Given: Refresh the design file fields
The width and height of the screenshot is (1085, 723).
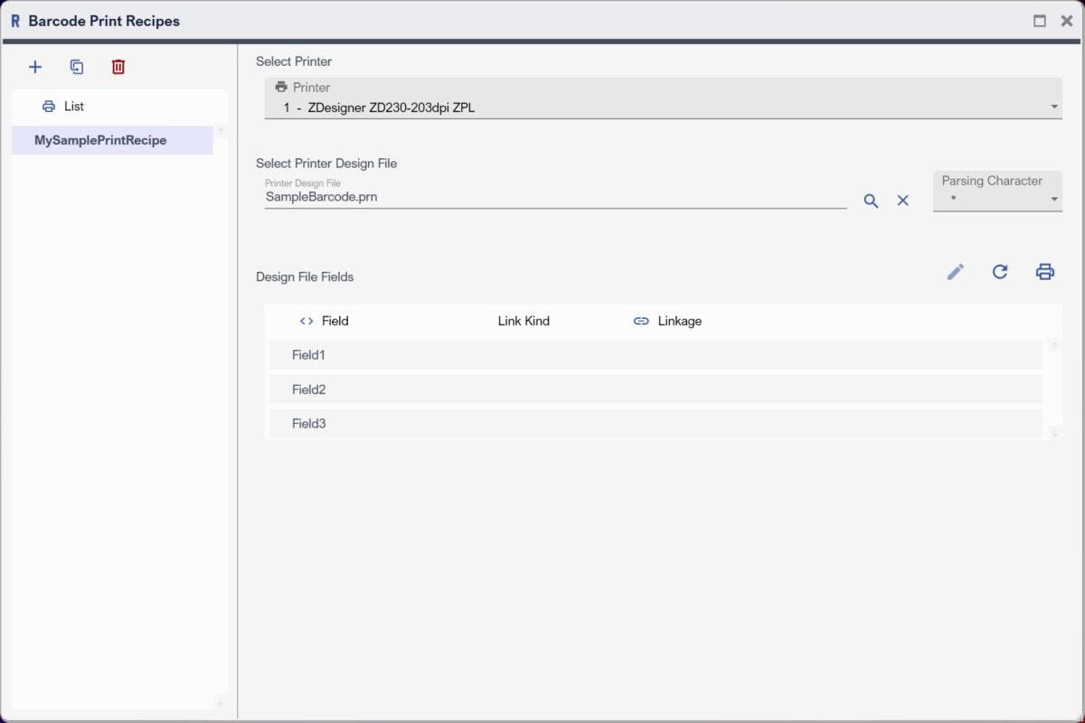Looking at the screenshot, I should pos(1000,272).
